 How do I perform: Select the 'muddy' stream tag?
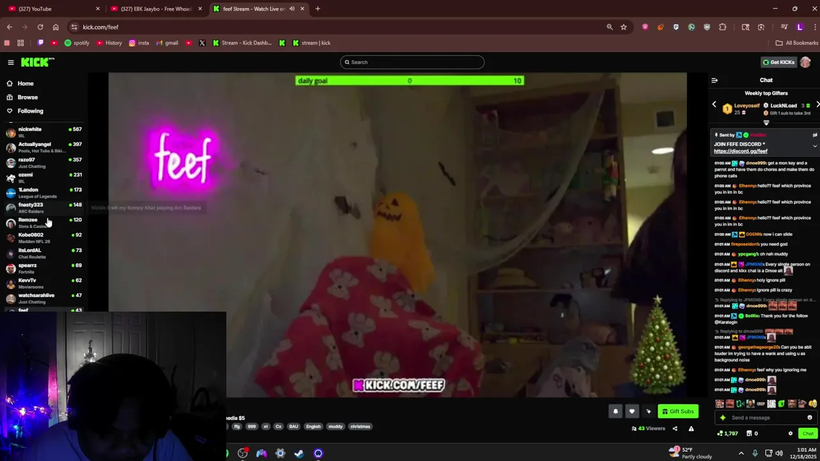click(335, 426)
